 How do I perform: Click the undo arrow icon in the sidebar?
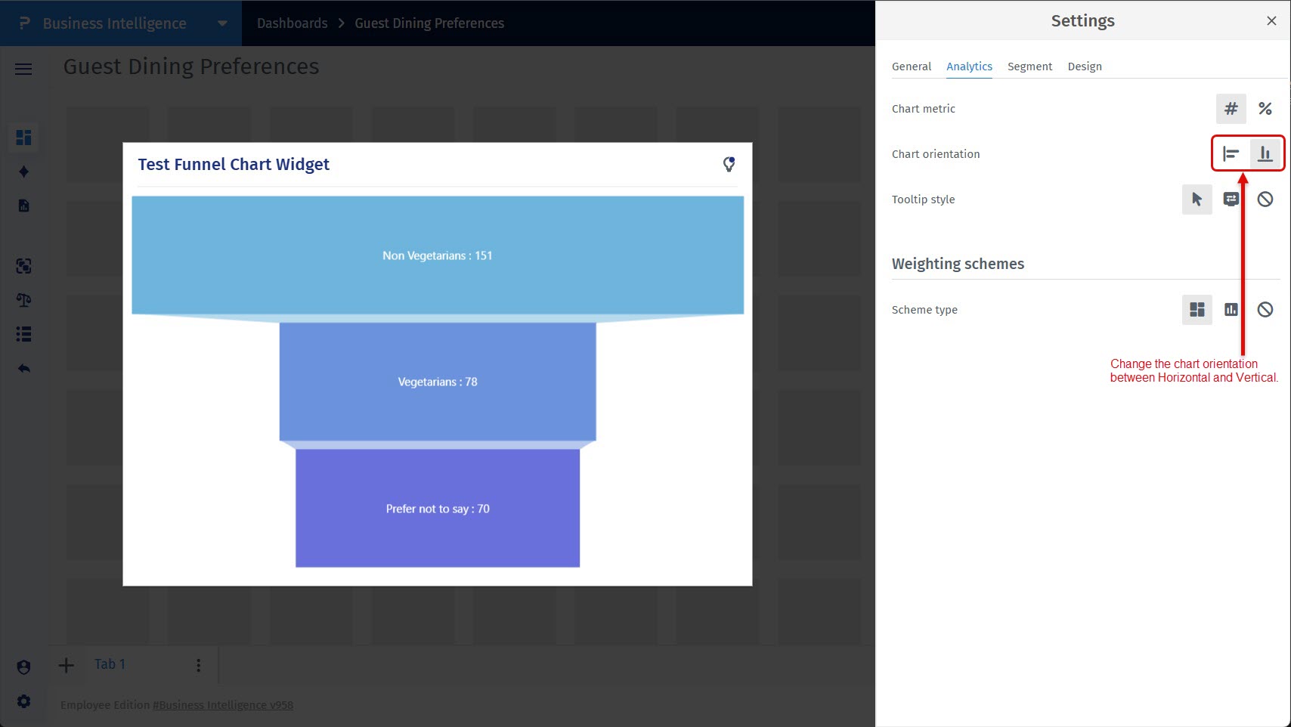(23, 368)
